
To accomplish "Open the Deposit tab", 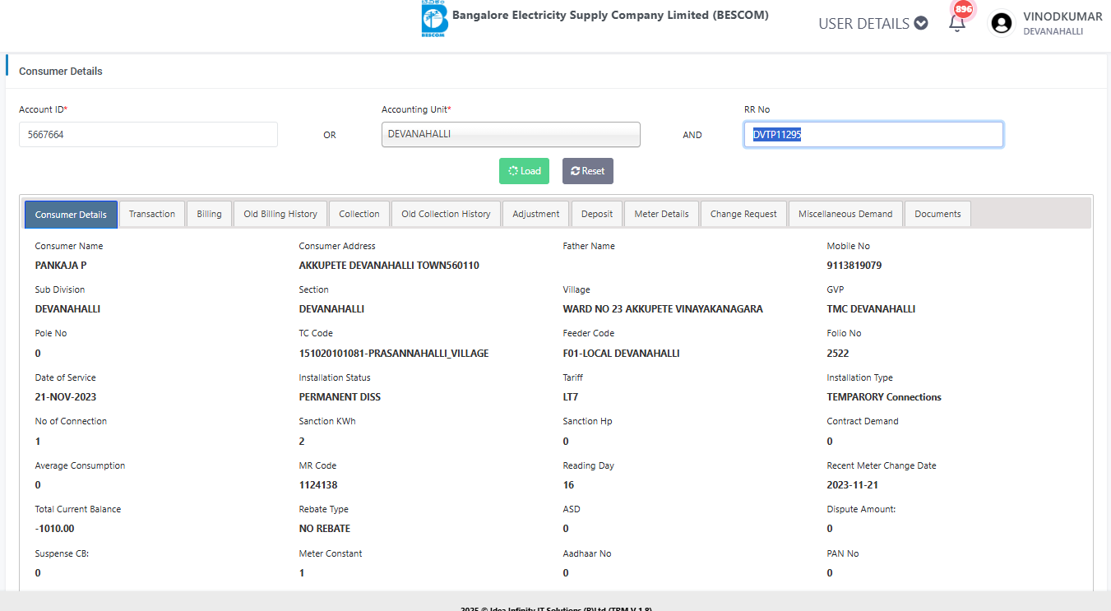I will (597, 214).
